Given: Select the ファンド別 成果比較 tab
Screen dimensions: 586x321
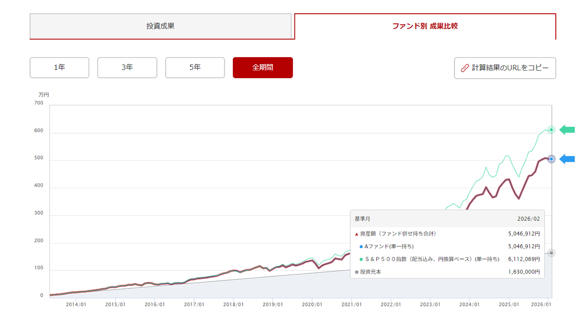Looking at the screenshot, I should pyautogui.click(x=425, y=26).
